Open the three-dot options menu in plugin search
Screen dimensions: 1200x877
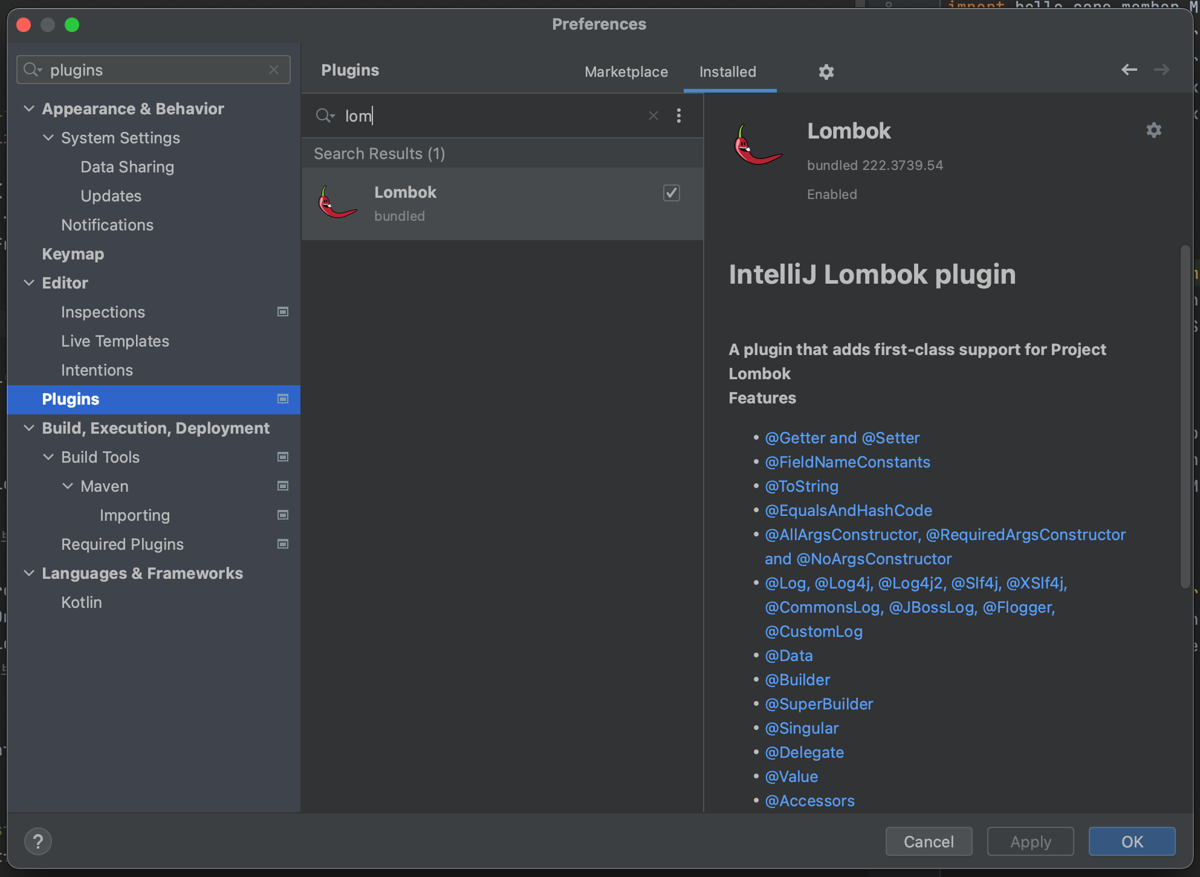(679, 116)
